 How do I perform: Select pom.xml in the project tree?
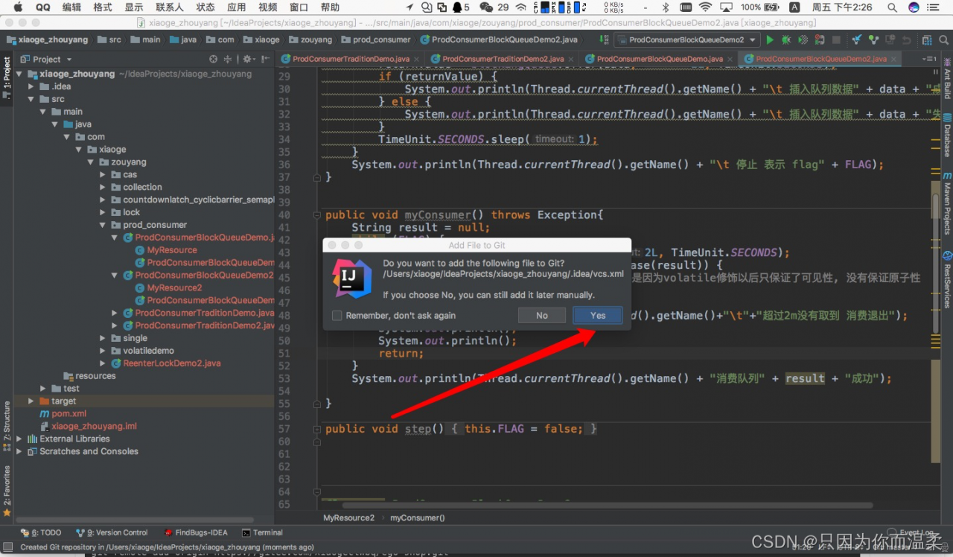tap(68, 413)
